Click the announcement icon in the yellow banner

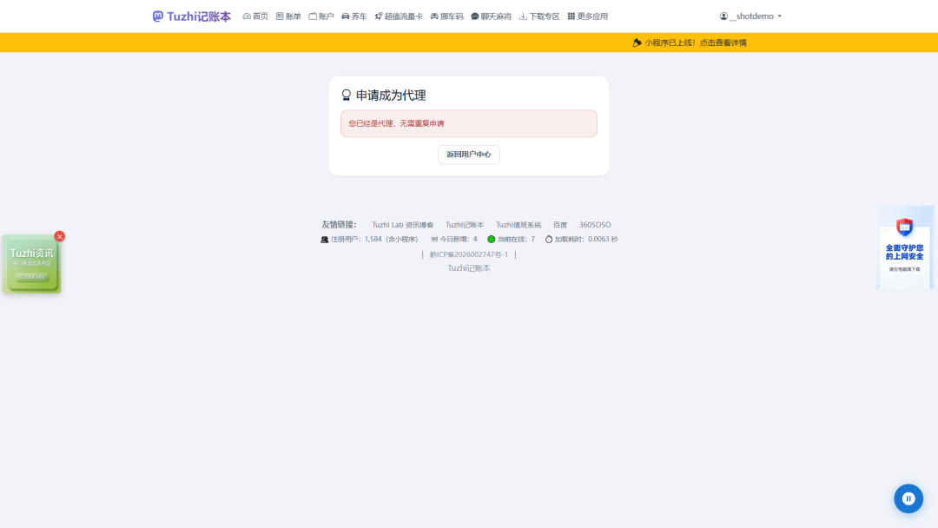[637, 43]
